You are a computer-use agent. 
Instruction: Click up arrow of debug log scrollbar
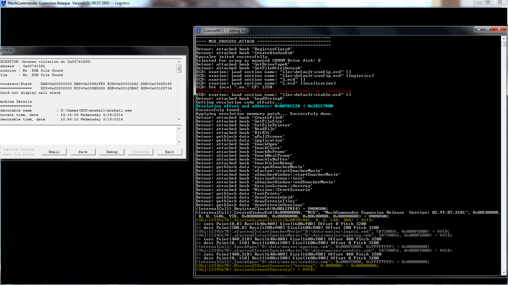[x=504, y=38]
